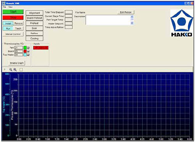Zoom out on the graph with the minus magnifier
Image resolution: width=195 pixels, height=142 pixels.
(11, 70)
